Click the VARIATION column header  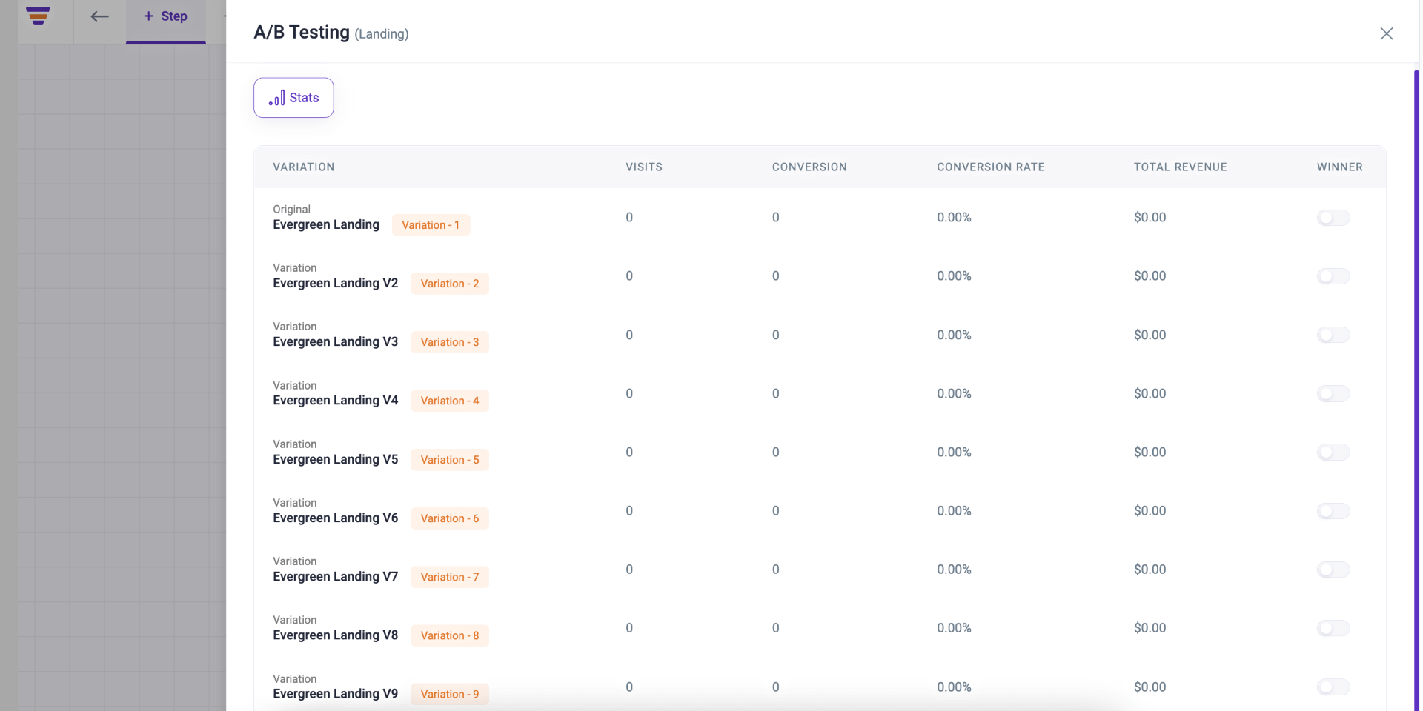pyautogui.click(x=304, y=167)
